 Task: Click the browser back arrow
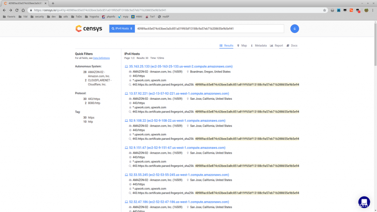click(x=4, y=10)
